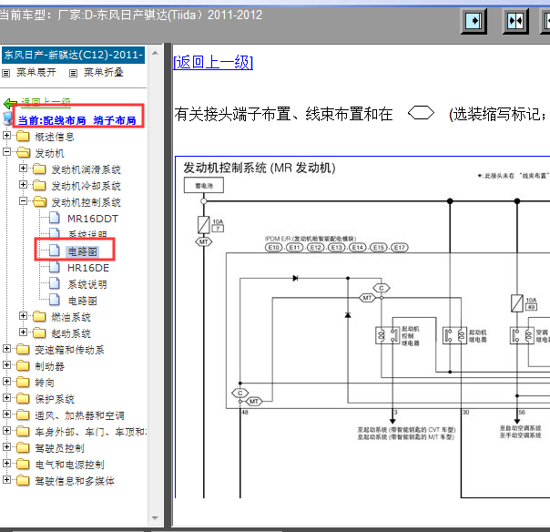Viewport: 550px width, 532px height.
Task: Click the open 发动机 folder icon
Action: tap(23, 153)
